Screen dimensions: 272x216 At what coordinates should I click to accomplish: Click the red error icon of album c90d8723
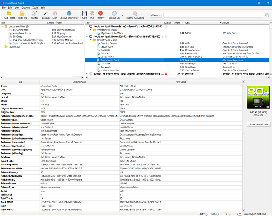(x=91, y=36)
